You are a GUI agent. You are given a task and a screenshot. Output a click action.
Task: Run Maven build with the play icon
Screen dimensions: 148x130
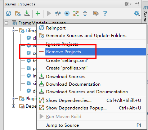[49, 13]
